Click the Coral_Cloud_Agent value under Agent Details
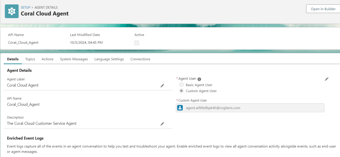Viewport: 340px width, 157px height. (23, 104)
